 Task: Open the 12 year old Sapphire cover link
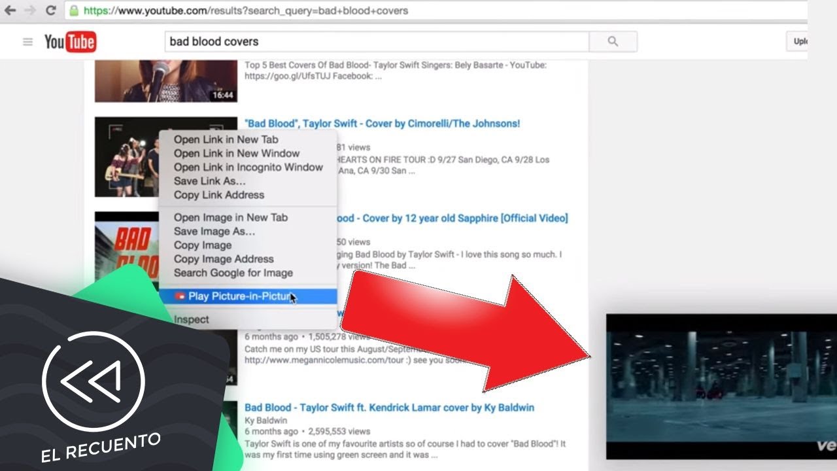(x=453, y=218)
